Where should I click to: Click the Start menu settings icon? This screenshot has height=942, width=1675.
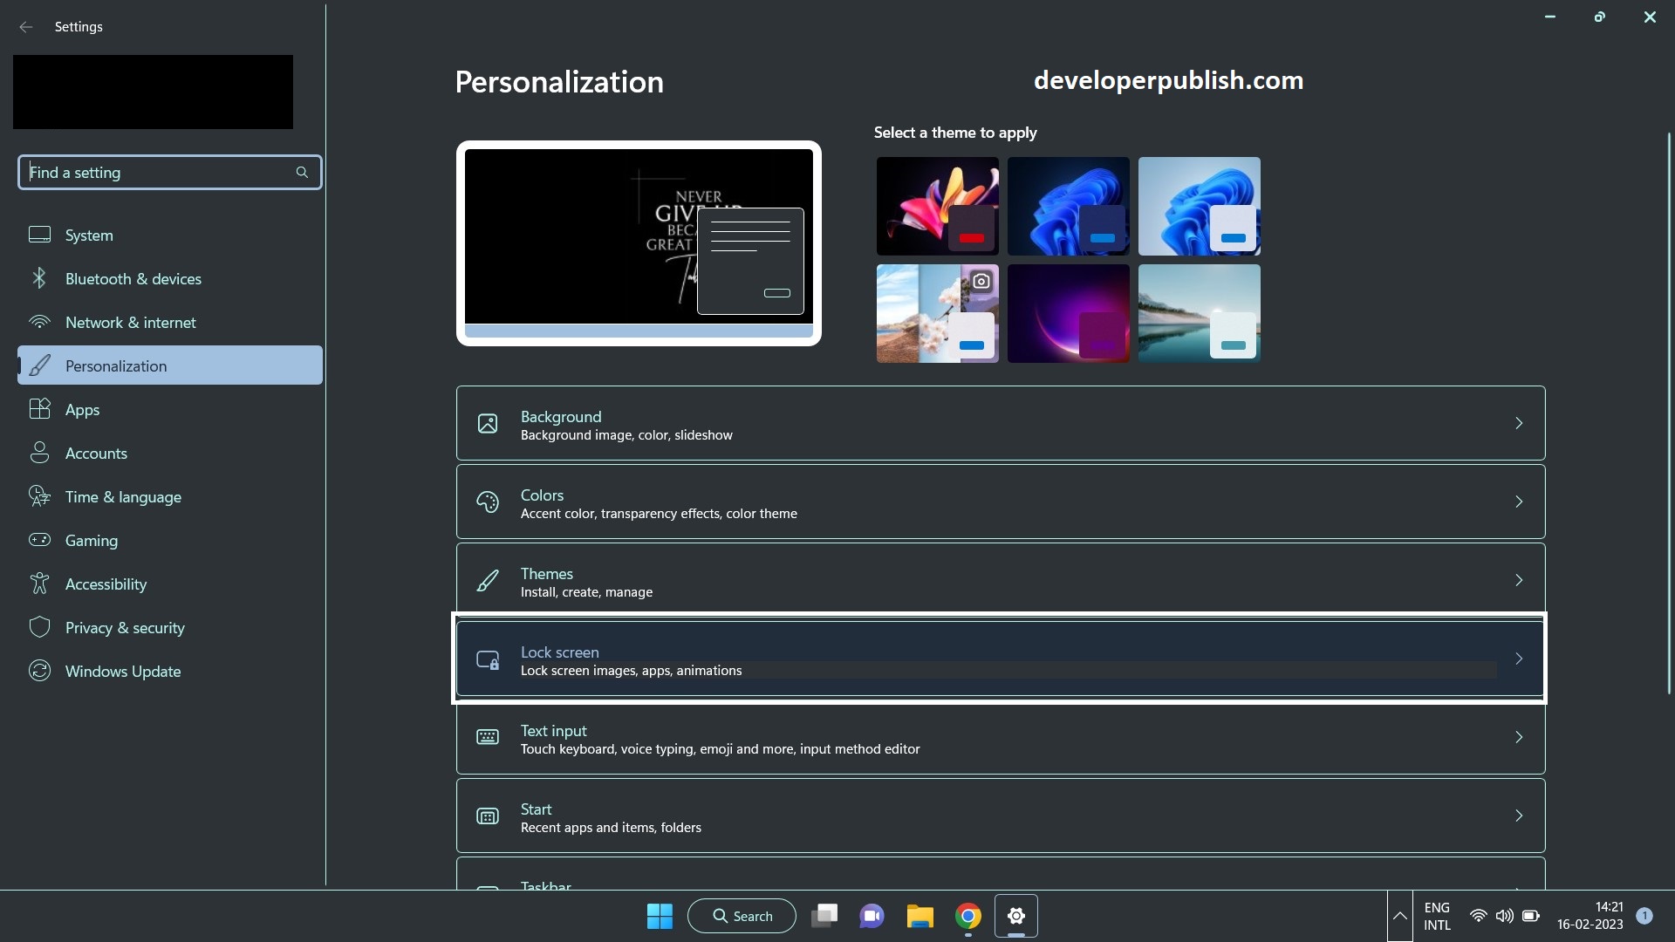point(488,816)
